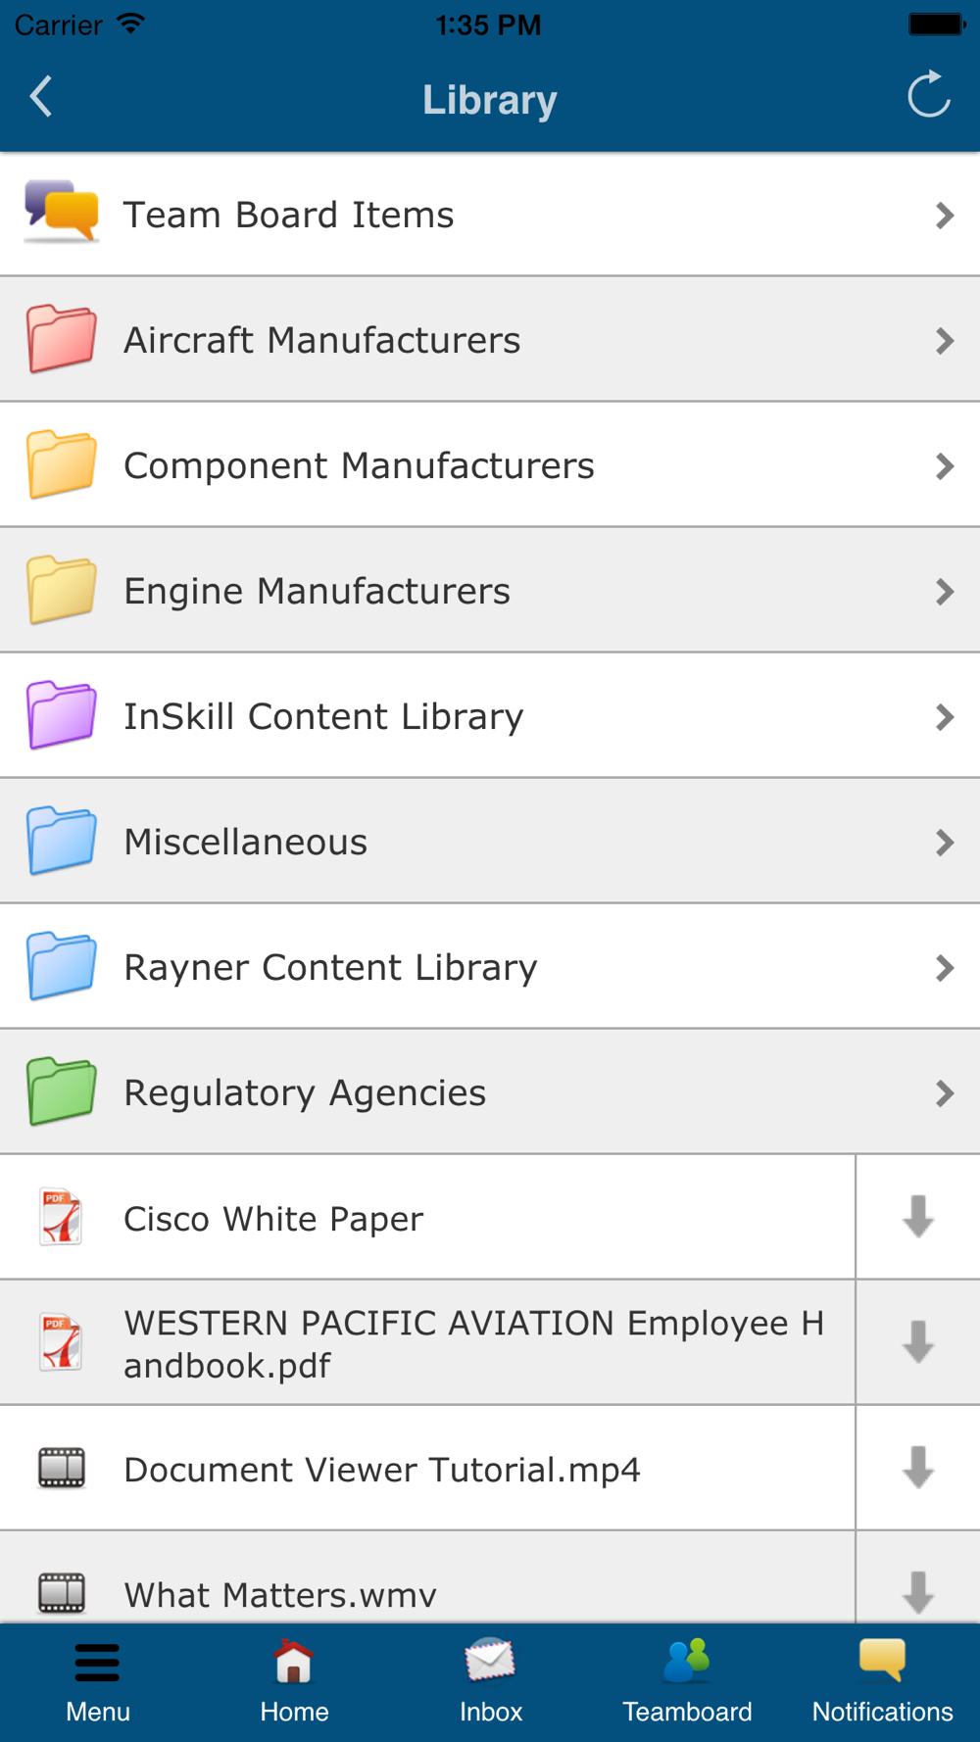980x1742 pixels.
Task: Expand Component Manufacturers using its chevron
Action: (x=945, y=466)
